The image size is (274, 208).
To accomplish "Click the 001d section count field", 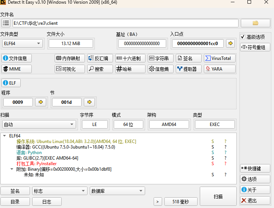I will 67,102.
